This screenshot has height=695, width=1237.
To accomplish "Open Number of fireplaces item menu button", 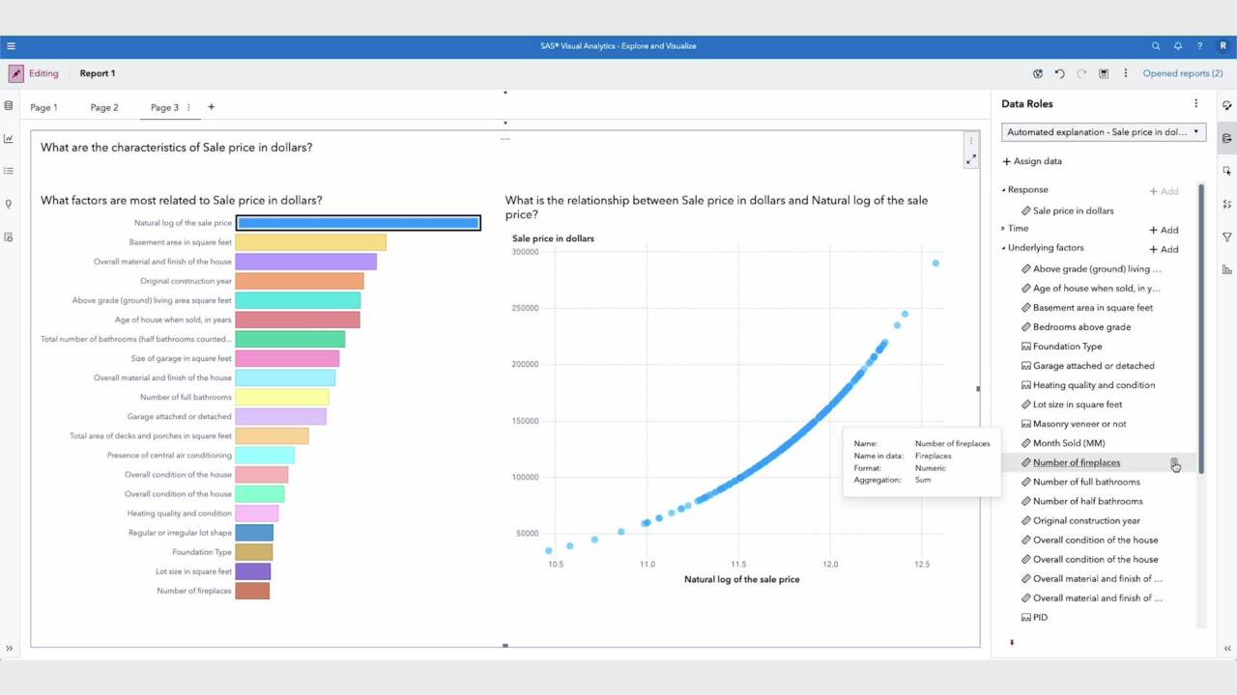I will 1175,462.
